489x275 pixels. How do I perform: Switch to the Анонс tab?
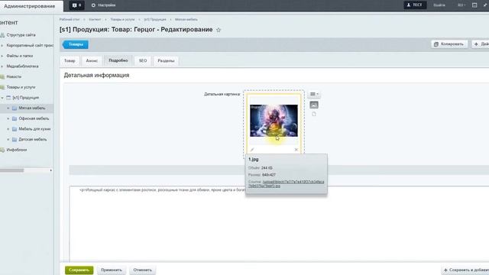click(92, 61)
